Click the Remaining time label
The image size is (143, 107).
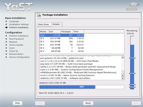pos(132,31)
